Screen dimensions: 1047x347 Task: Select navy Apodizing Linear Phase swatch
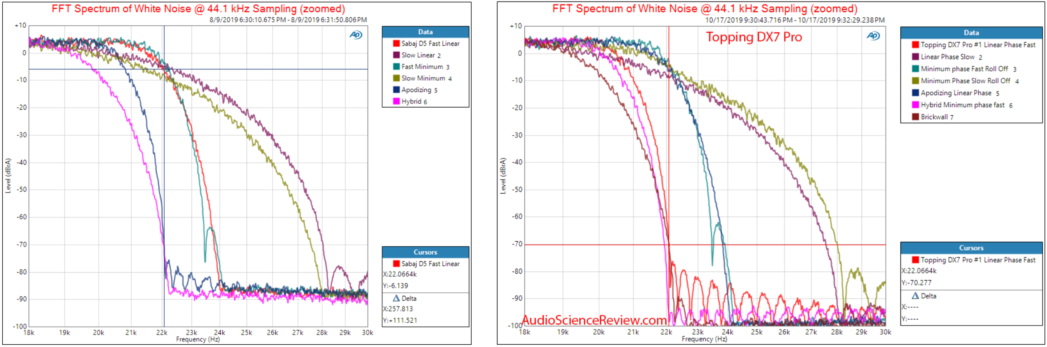click(x=915, y=93)
